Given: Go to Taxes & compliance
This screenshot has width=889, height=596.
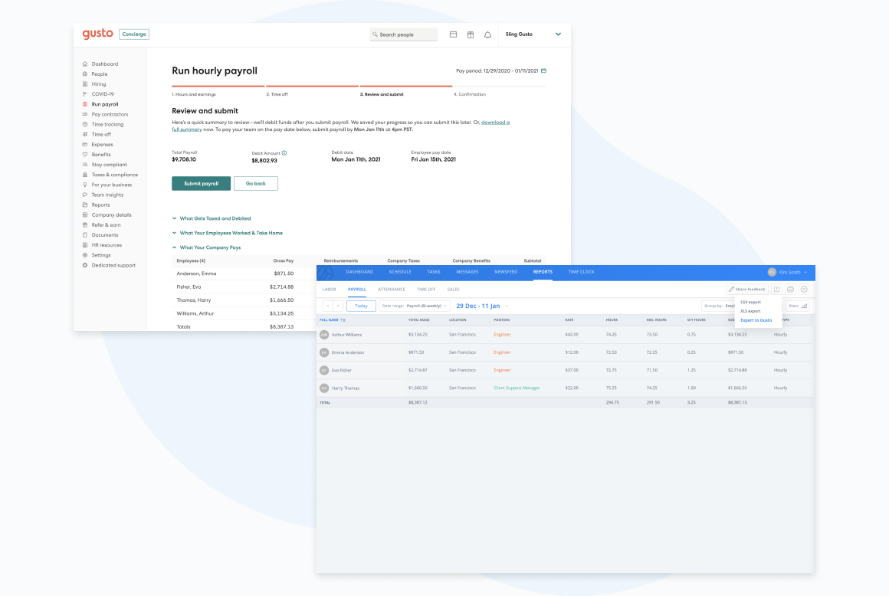Looking at the screenshot, I should point(114,175).
